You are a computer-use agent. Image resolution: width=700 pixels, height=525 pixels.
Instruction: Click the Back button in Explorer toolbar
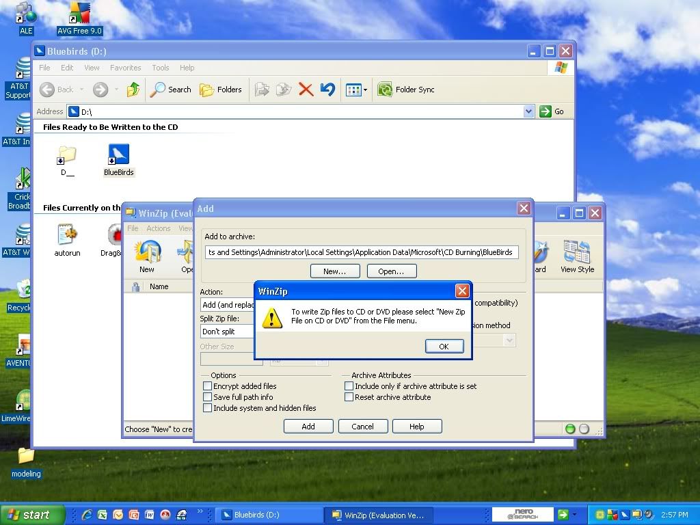56,90
